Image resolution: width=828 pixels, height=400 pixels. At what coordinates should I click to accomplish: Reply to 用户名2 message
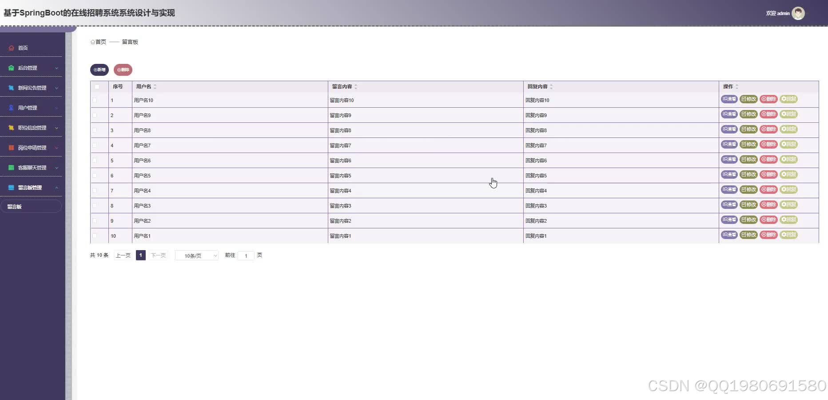coord(788,220)
